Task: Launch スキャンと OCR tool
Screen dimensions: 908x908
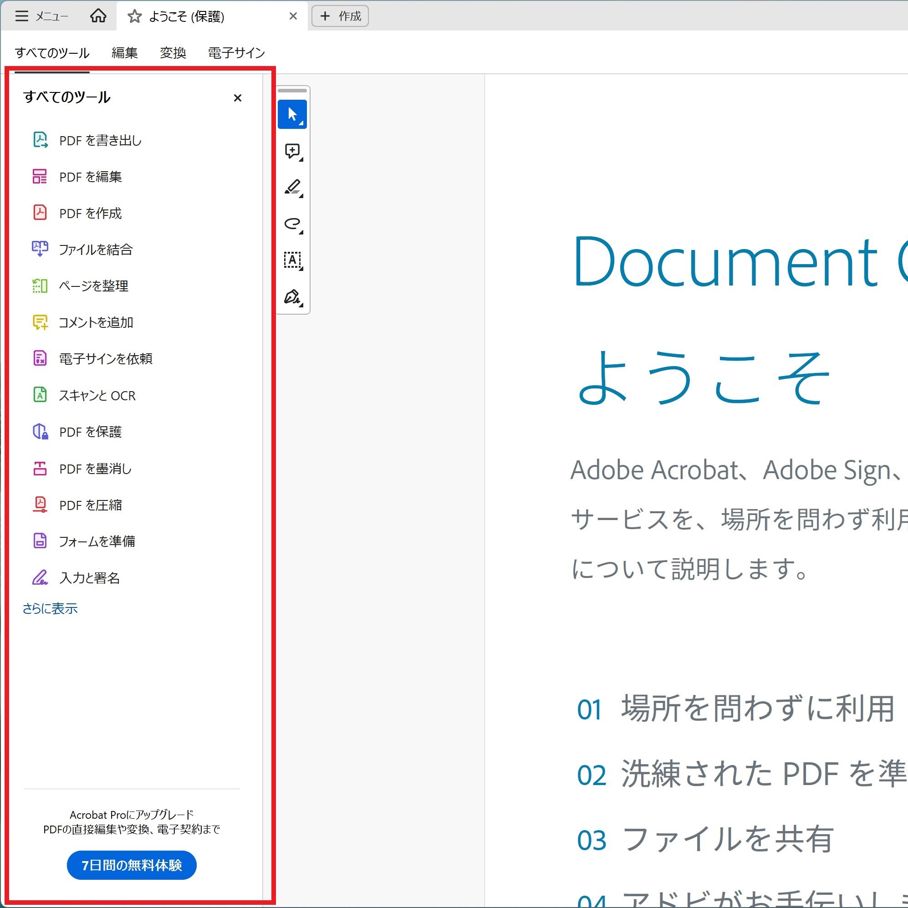Action: pos(97,395)
